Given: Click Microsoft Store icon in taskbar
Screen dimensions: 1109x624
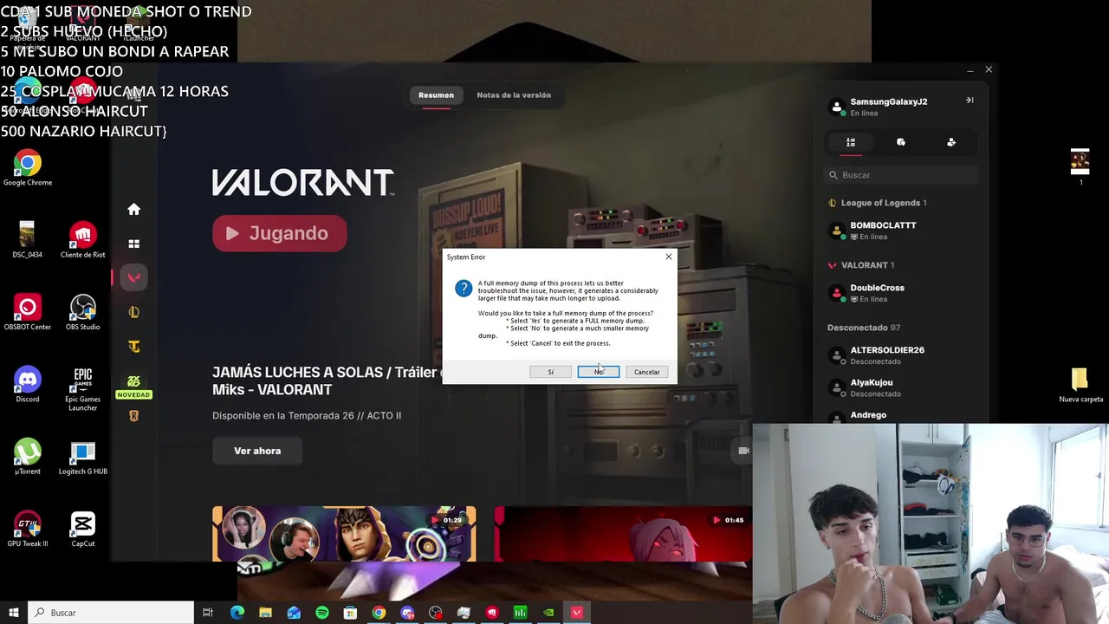Looking at the screenshot, I should click(350, 613).
